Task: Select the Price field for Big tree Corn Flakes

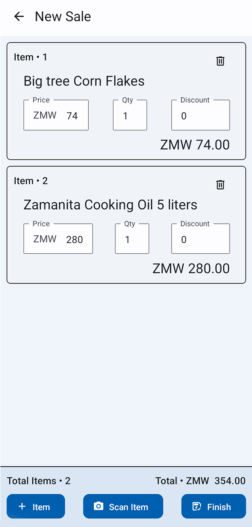Action: 56,115
